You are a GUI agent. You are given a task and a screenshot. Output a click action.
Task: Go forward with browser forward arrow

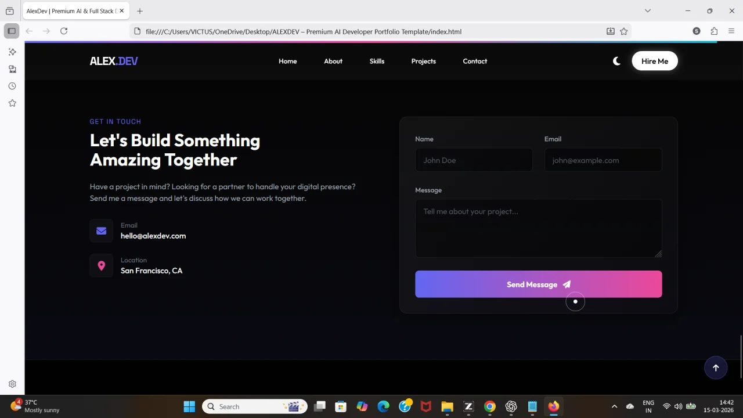click(x=46, y=31)
